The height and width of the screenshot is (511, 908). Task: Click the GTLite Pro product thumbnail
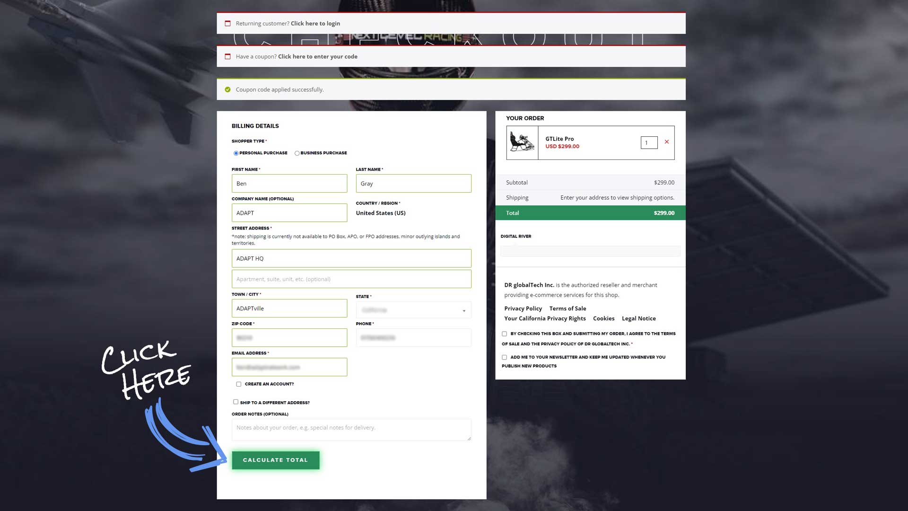(x=522, y=142)
